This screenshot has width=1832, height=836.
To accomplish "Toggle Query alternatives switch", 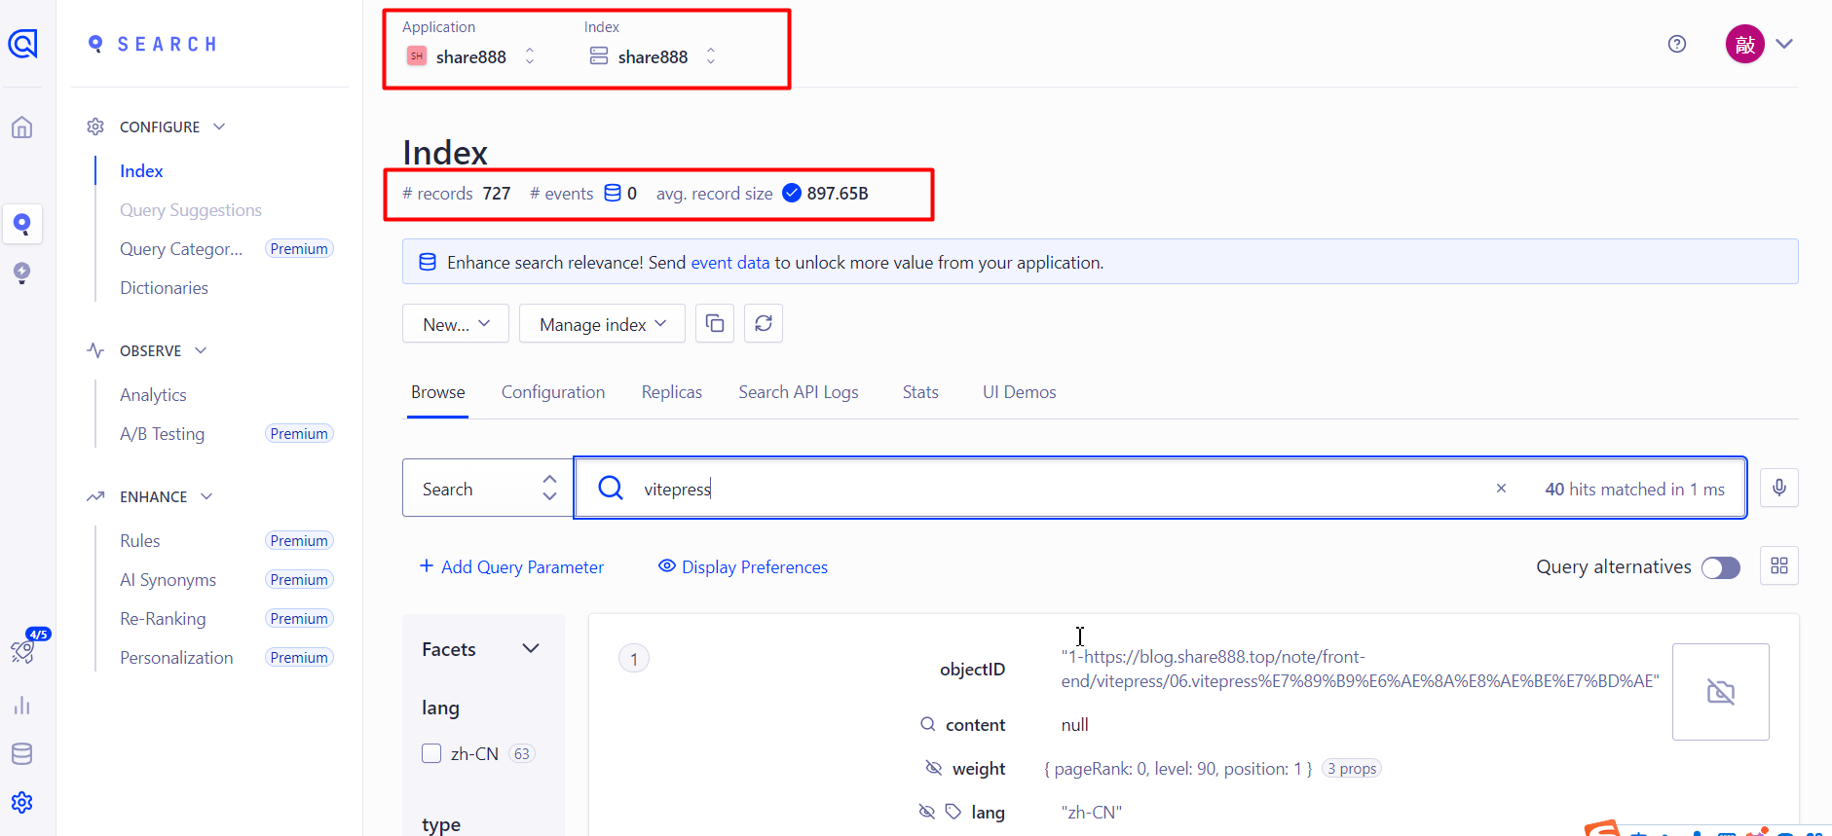I will tap(1721, 567).
